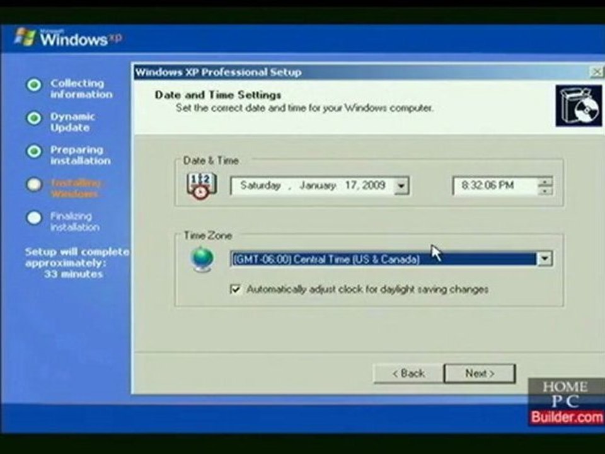Increase the time with the up spinner
Image resolution: width=605 pixels, height=454 pixels.
tap(545, 182)
